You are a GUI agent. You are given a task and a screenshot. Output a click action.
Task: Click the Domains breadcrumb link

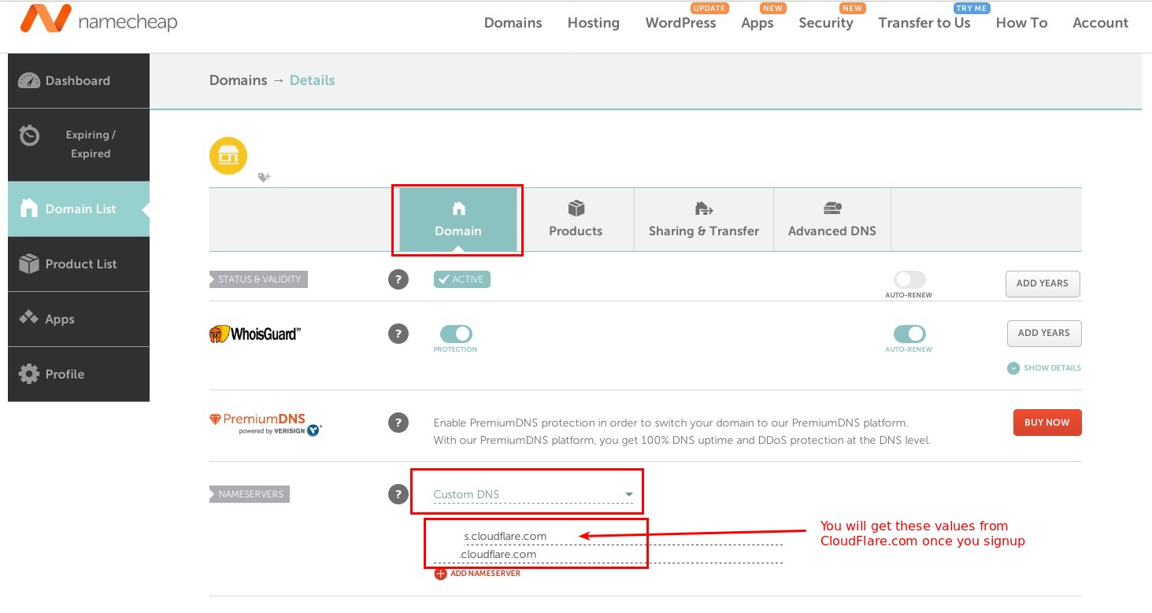(239, 80)
